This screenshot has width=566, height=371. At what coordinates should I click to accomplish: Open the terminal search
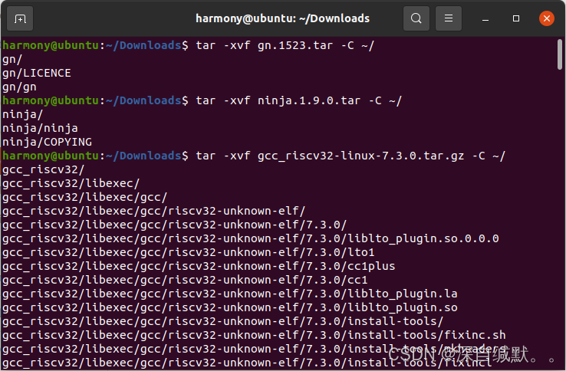tap(416, 18)
